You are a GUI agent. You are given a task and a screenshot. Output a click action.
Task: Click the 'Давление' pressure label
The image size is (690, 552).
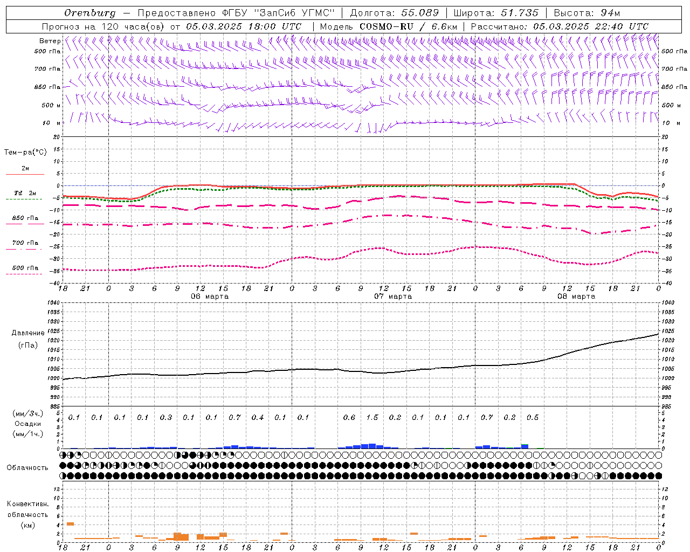point(28,333)
